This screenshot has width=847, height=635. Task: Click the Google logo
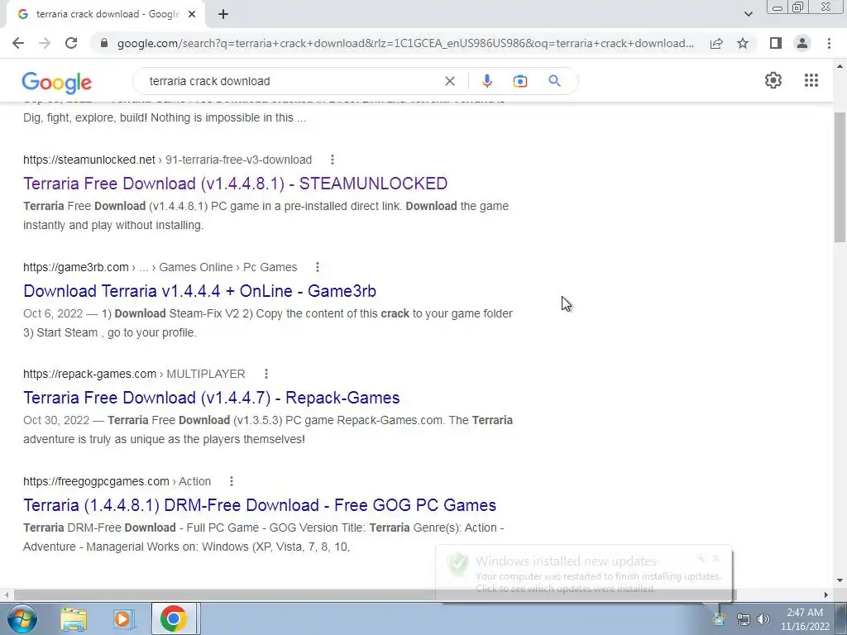(x=57, y=82)
